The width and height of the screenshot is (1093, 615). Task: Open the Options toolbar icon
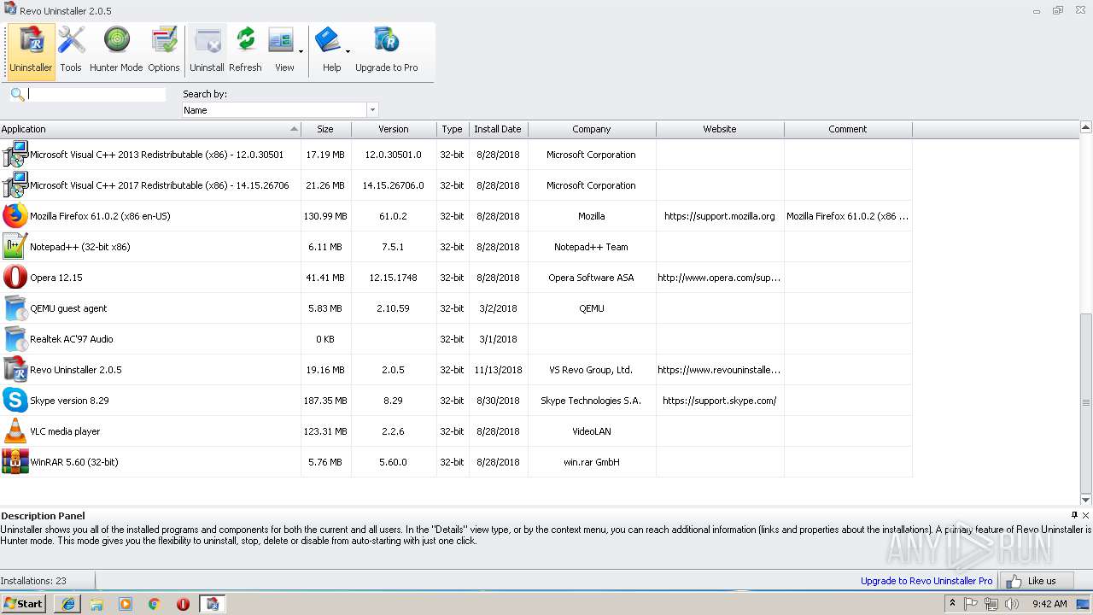click(163, 51)
